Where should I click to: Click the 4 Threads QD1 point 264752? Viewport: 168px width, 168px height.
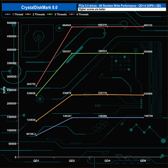click(36, 86)
